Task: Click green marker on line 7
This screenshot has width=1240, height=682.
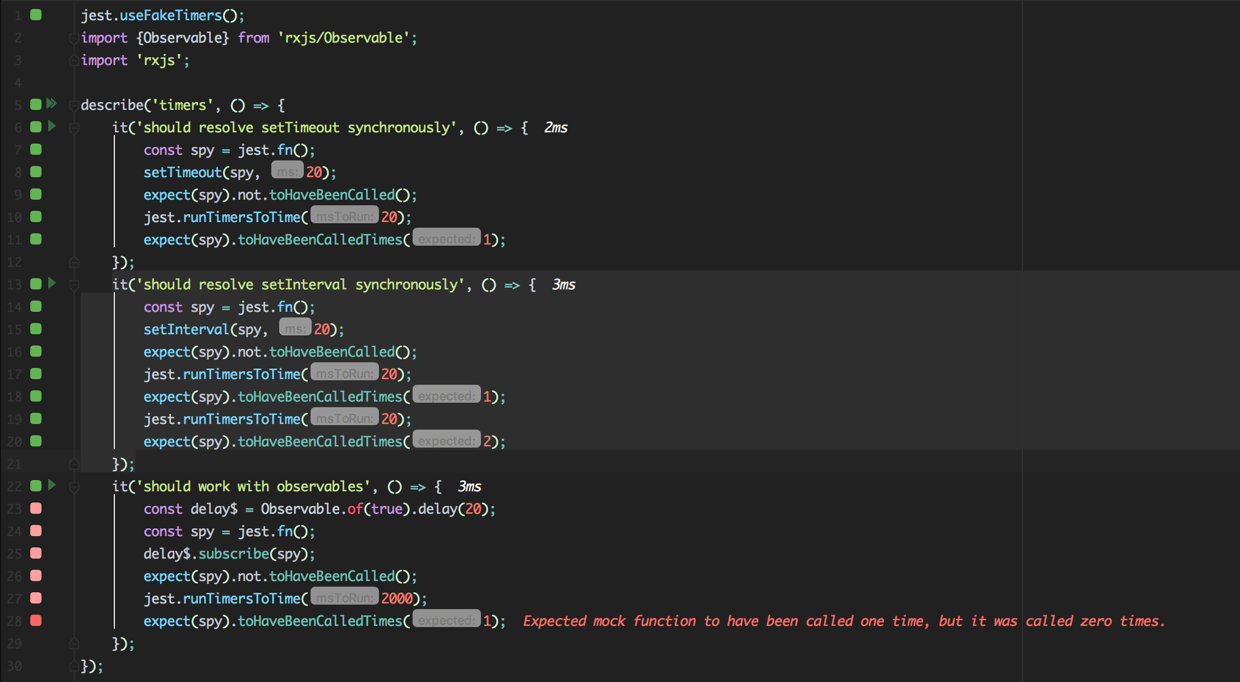Action: point(36,149)
